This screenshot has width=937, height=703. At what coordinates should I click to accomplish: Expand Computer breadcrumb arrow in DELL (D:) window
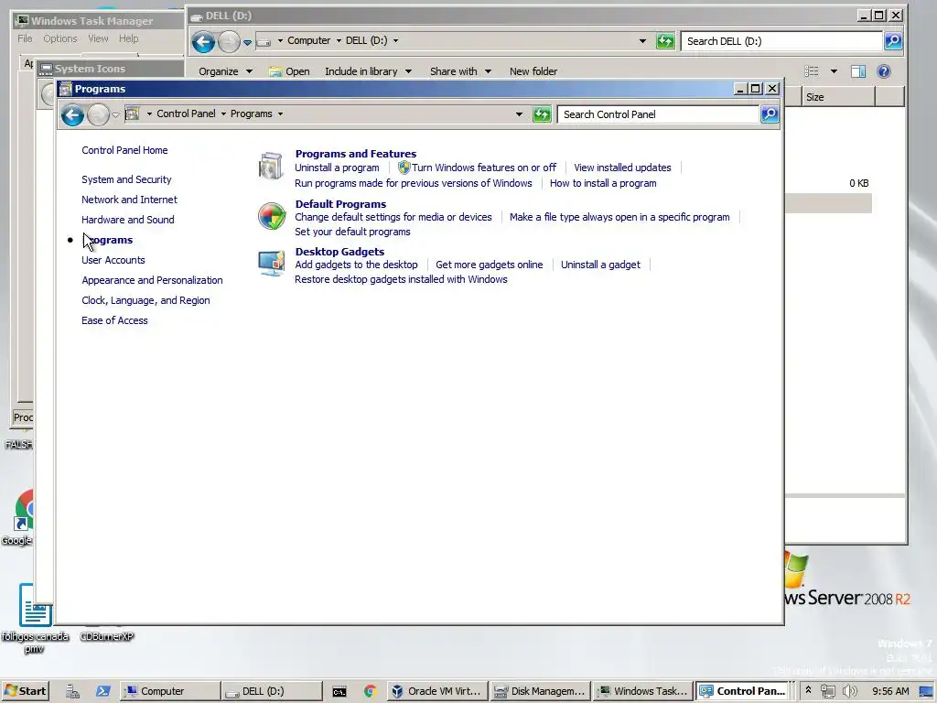coord(339,40)
